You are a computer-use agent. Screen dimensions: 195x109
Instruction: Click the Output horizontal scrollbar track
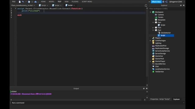pyautogui.click(x=76, y=100)
